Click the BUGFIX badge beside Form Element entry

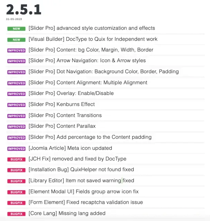click(16, 203)
